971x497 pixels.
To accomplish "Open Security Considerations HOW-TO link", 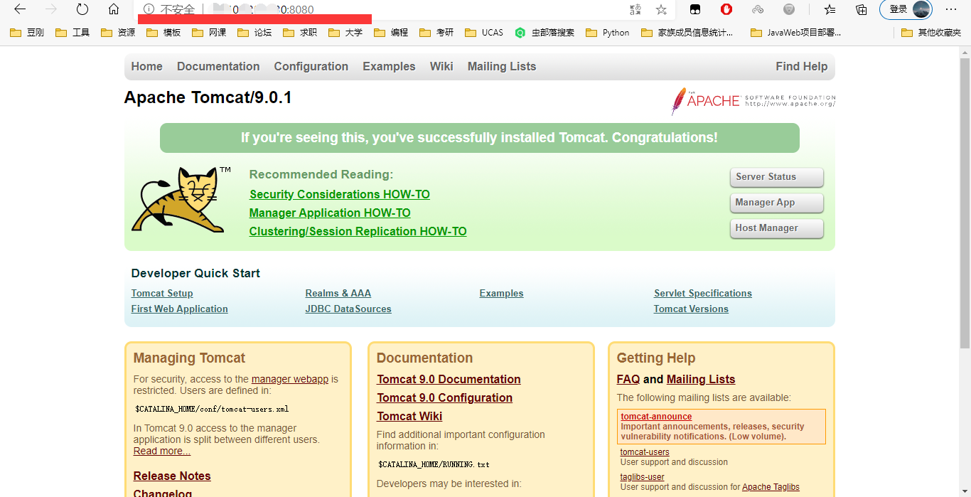I will click(x=340, y=194).
